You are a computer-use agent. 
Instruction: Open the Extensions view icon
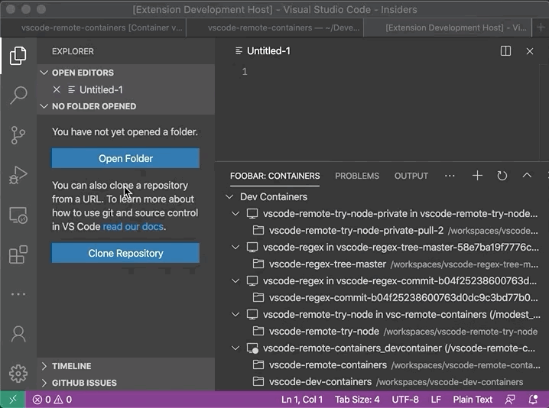click(18, 254)
